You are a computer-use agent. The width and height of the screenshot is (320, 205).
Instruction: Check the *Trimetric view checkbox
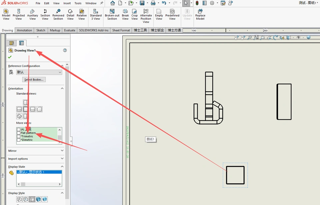click(x=19, y=137)
